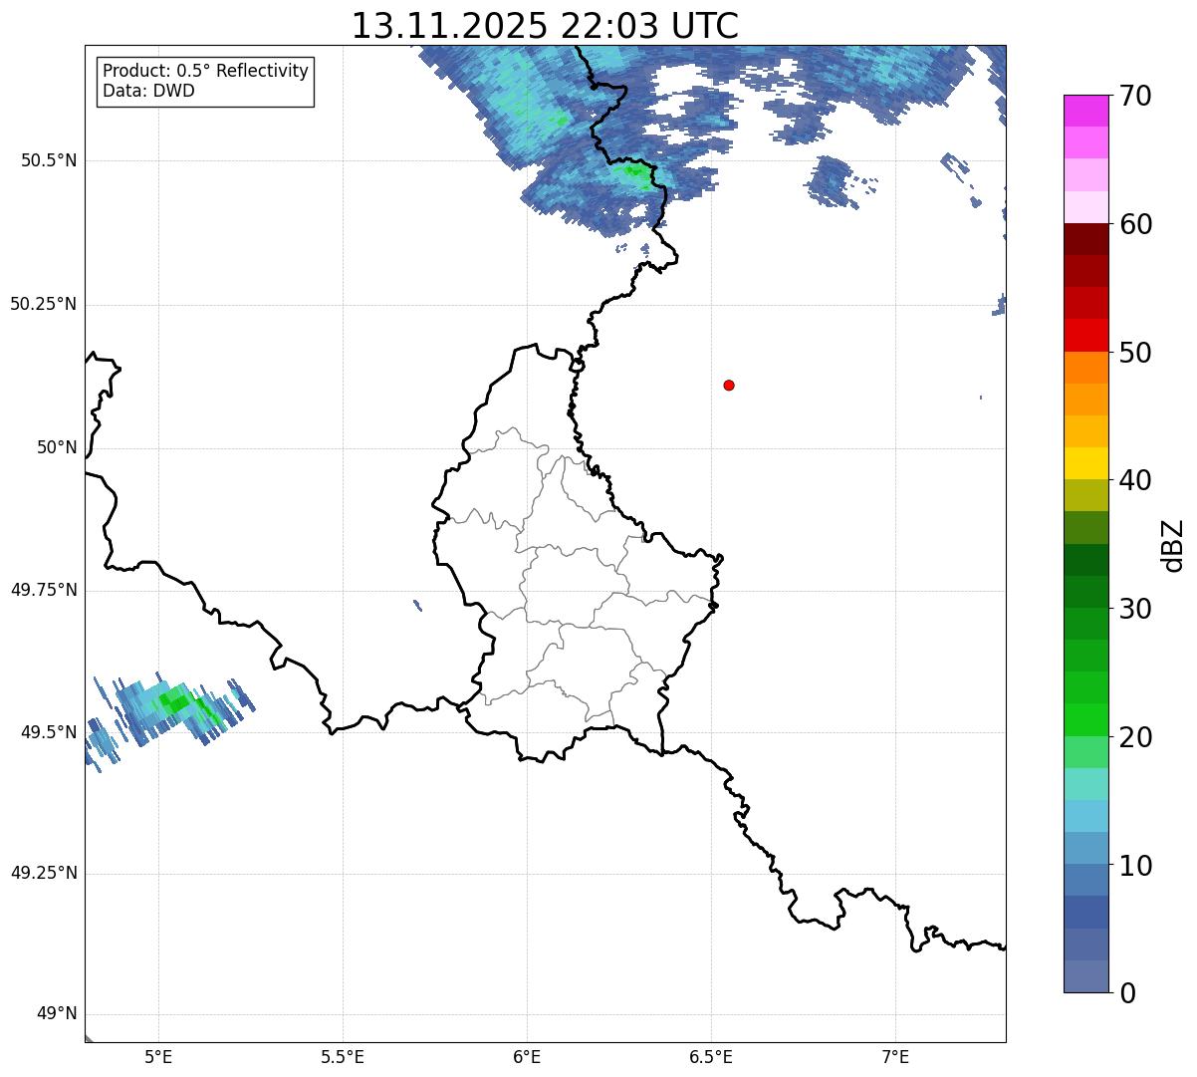Image resolution: width=1197 pixels, height=1077 pixels.
Task: Click the orange swatch just below 50
Action: (1086, 368)
